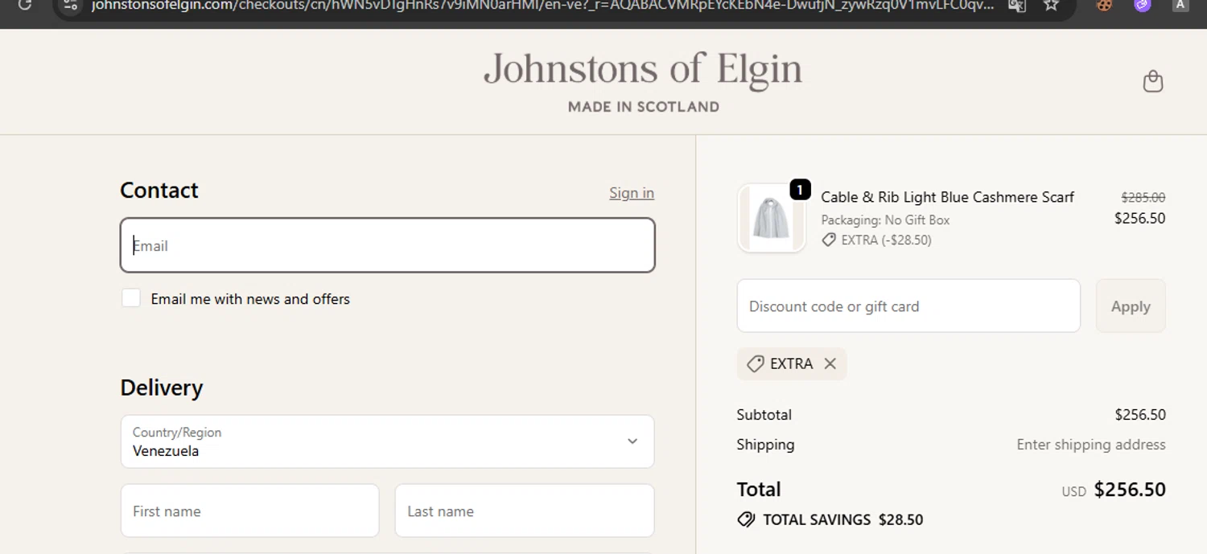Click the struck-through $285.00 price
The image size is (1207, 554).
pyautogui.click(x=1143, y=197)
